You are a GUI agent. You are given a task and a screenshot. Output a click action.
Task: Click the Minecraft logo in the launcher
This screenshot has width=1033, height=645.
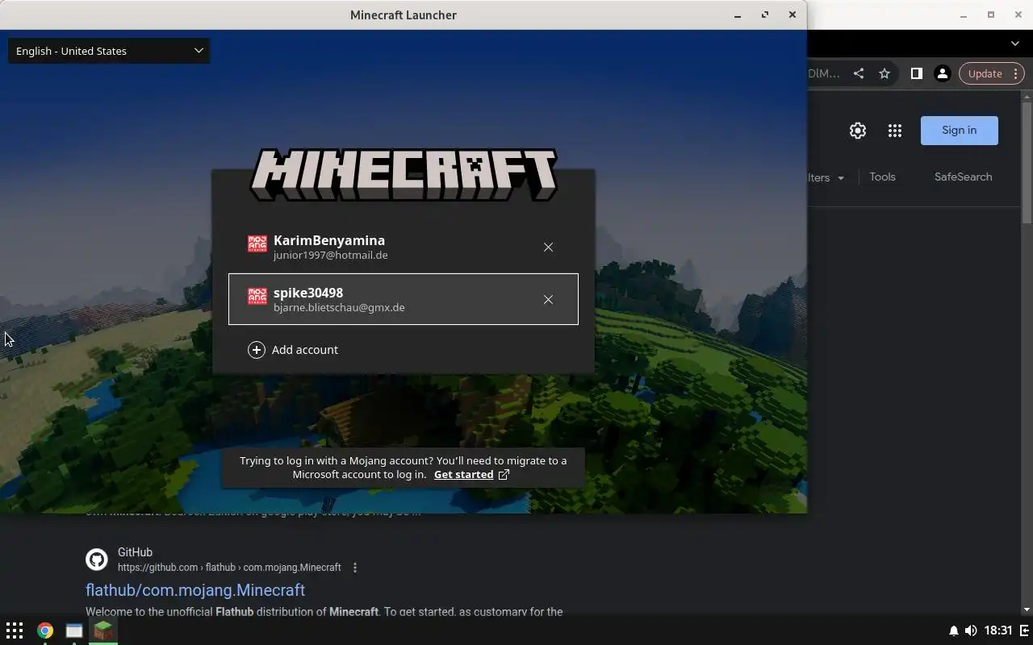[404, 174]
